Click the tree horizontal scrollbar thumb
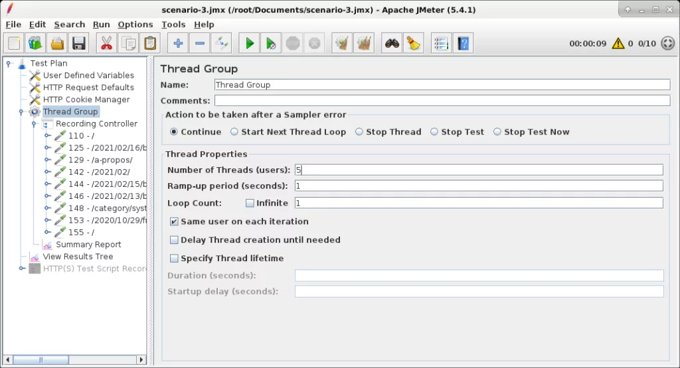The width and height of the screenshot is (680, 368). (x=41, y=360)
